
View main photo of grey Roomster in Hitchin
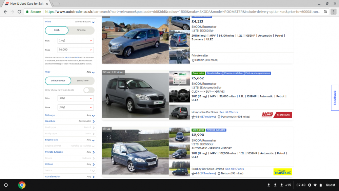click(x=135, y=40)
